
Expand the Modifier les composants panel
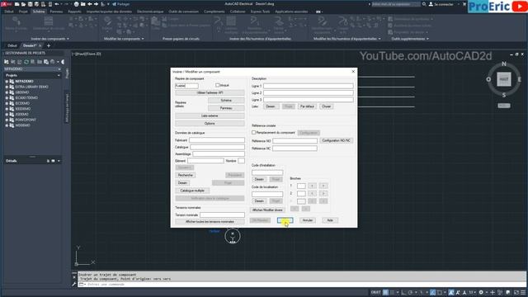pyautogui.click(x=124, y=39)
